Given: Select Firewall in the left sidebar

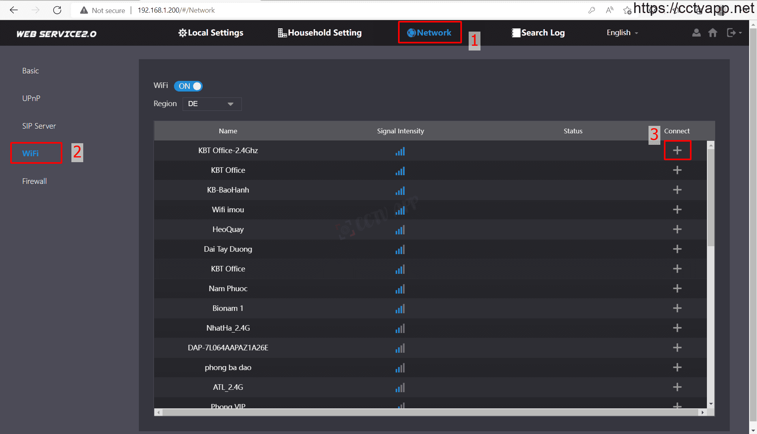Looking at the screenshot, I should click(34, 181).
